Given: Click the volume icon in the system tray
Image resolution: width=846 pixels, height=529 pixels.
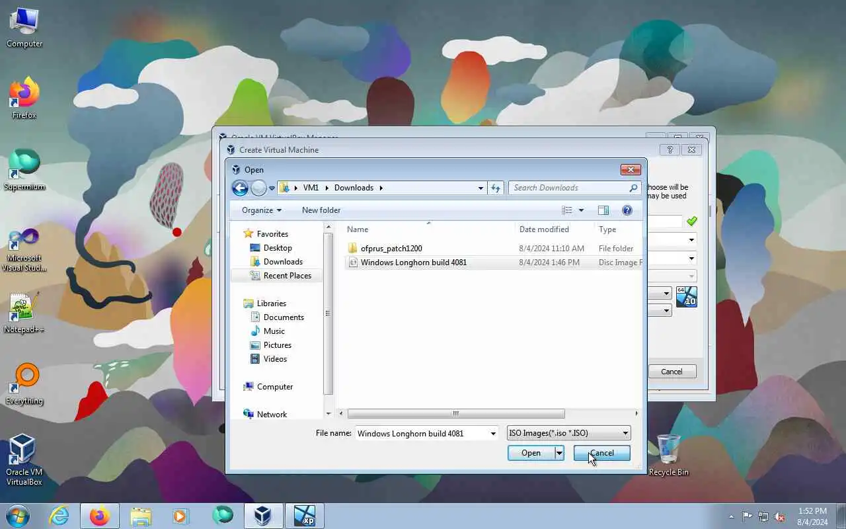Looking at the screenshot, I should (780, 516).
